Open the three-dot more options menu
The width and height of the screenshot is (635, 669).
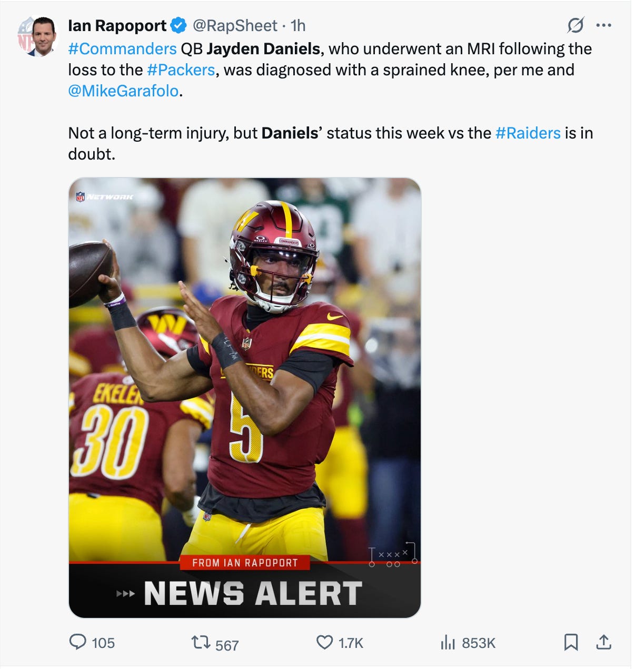(x=603, y=25)
